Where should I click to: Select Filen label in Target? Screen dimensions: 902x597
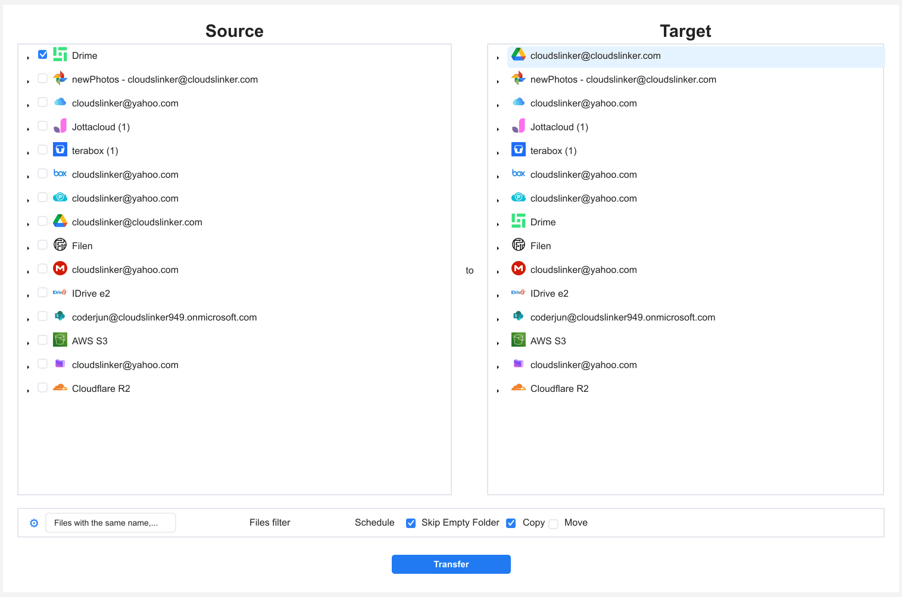(541, 246)
